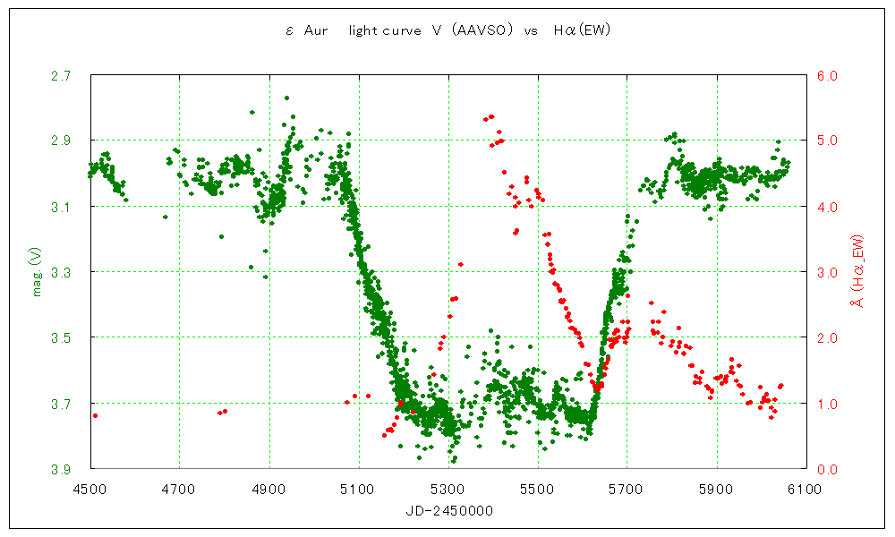The width and height of the screenshot is (895, 537).
Task: Click the red right axis tick 6.0
Action: (826, 77)
